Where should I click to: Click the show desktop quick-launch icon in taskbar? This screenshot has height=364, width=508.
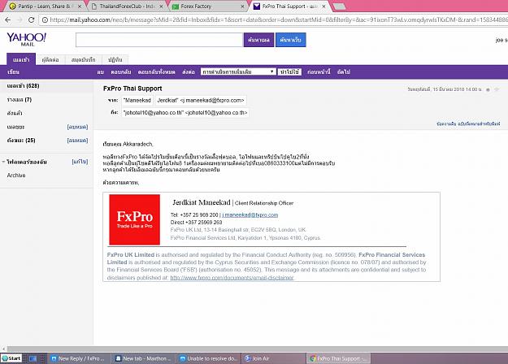pyautogui.click(x=33, y=358)
